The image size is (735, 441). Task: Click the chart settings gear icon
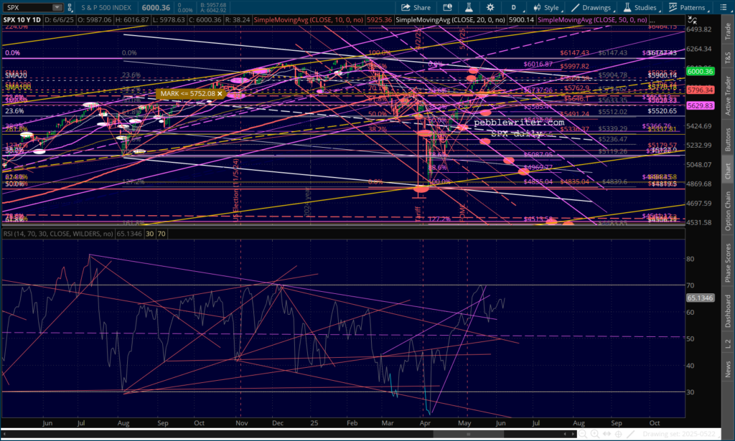coord(489,8)
